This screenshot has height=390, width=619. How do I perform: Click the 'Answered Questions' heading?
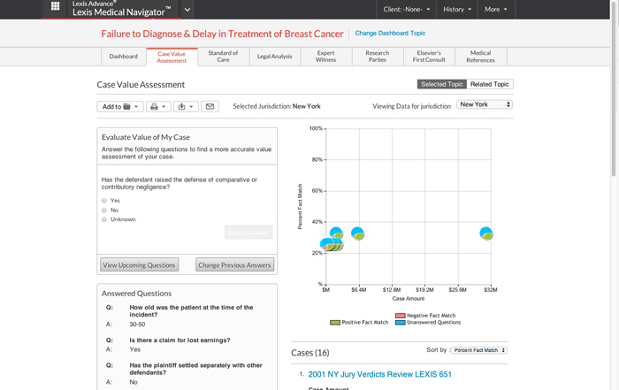pyautogui.click(x=136, y=294)
